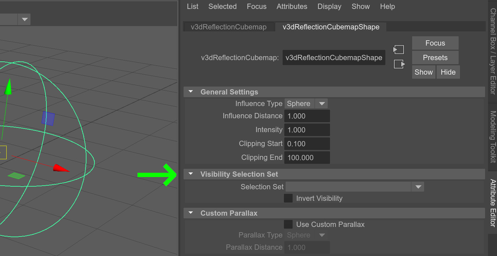This screenshot has height=256, width=497.
Task: Open the Modeling Toolkit side tab
Action: point(493,137)
